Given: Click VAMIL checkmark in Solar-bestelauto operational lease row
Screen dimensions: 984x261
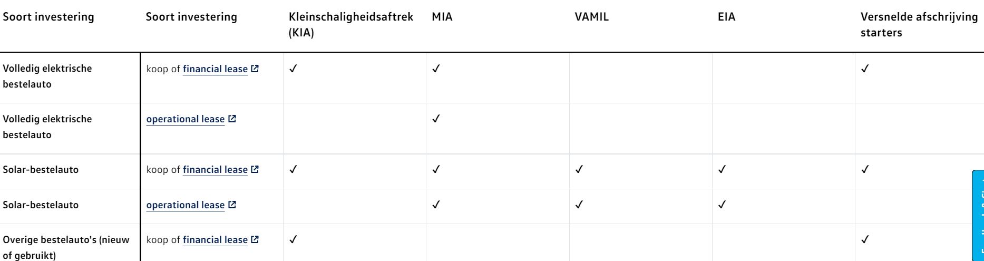Looking at the screenshot, I should (579, 205).
